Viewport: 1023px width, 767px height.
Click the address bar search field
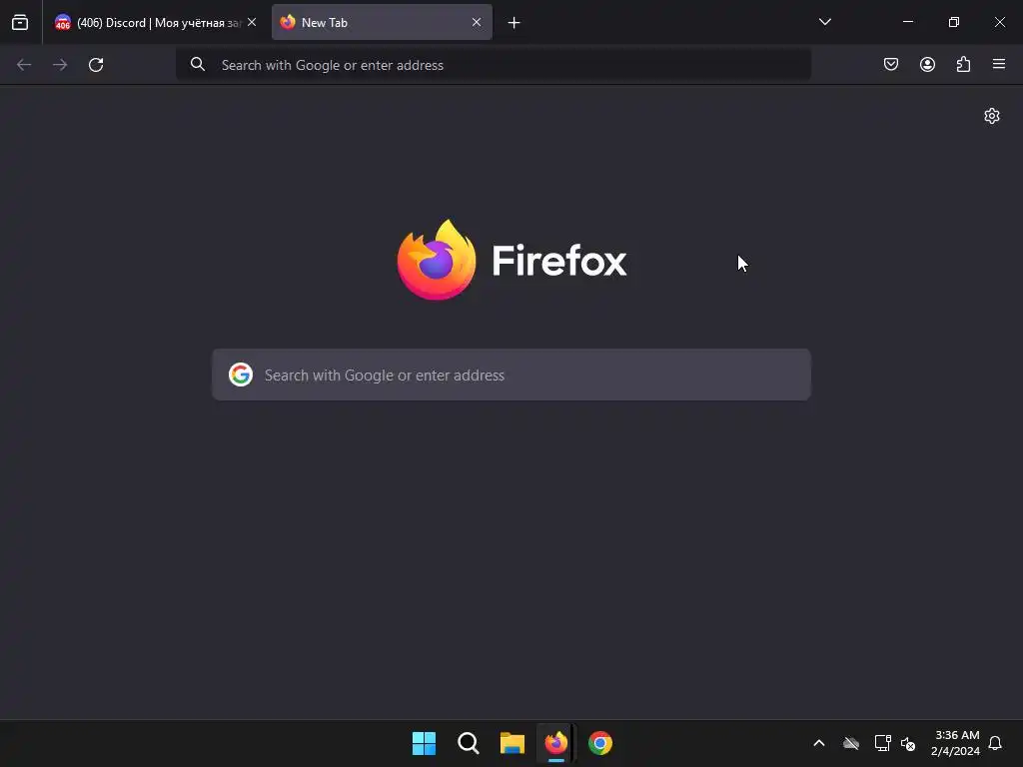(494, 65)
